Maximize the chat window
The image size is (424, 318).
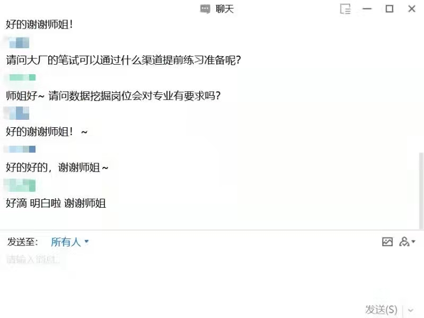tap(390, 9)
